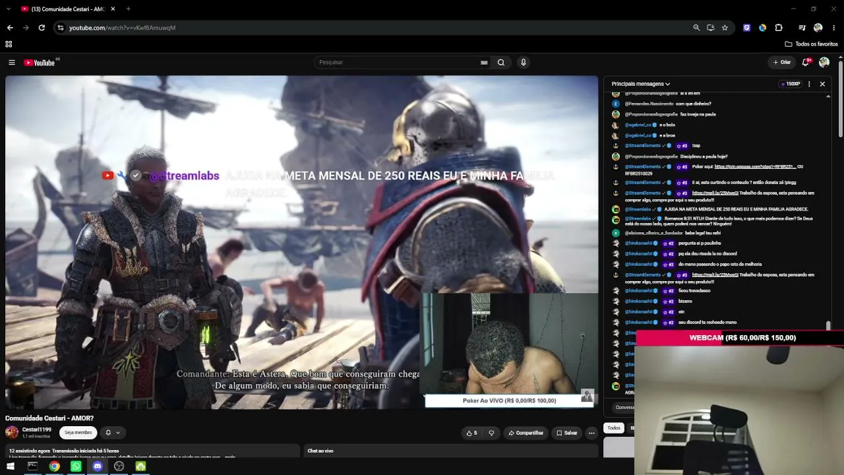The width and height of the screenshot is (844, 475).
Task: Open the YouTube guide hamburger menu
Action: (x=11, y=63)
